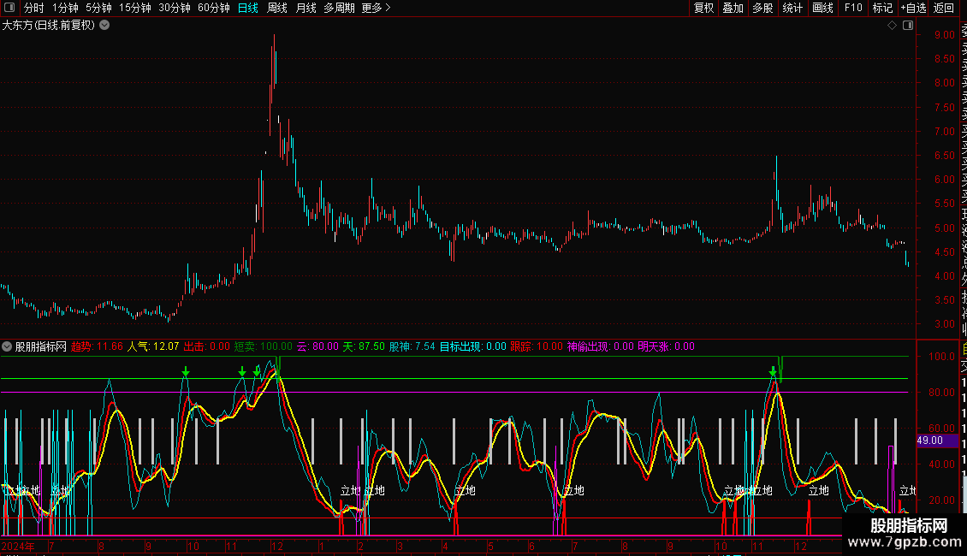Click the 49.00 value label on indicator axis
The height and width of the screenshot is (556, 967).
929,441
